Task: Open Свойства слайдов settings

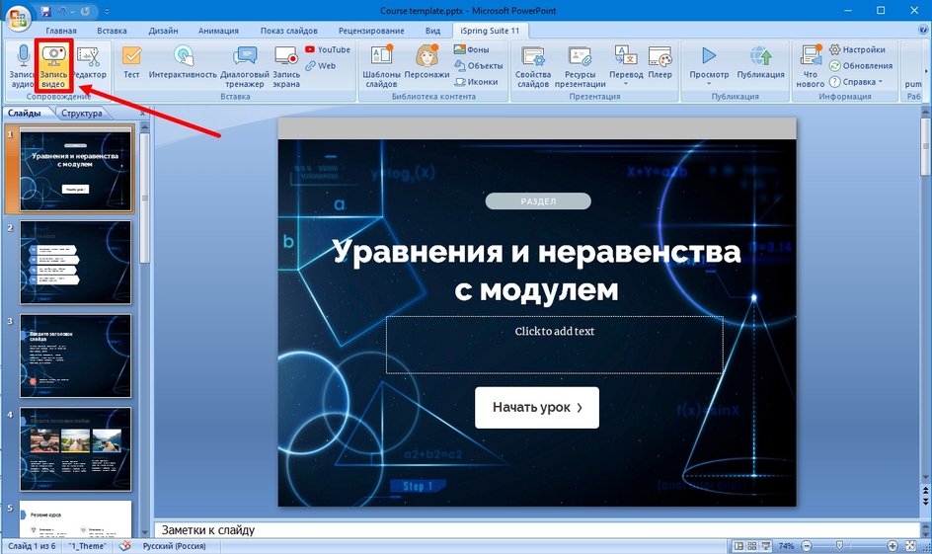Action: pos(533,65)
